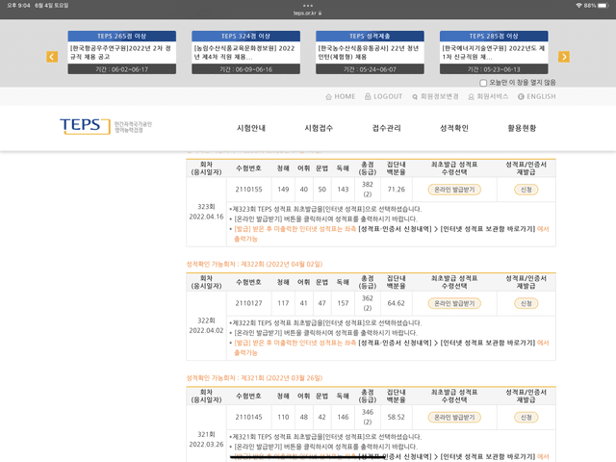
Task: Open the 활용현황 menu
Action: (x=522, y=128)
